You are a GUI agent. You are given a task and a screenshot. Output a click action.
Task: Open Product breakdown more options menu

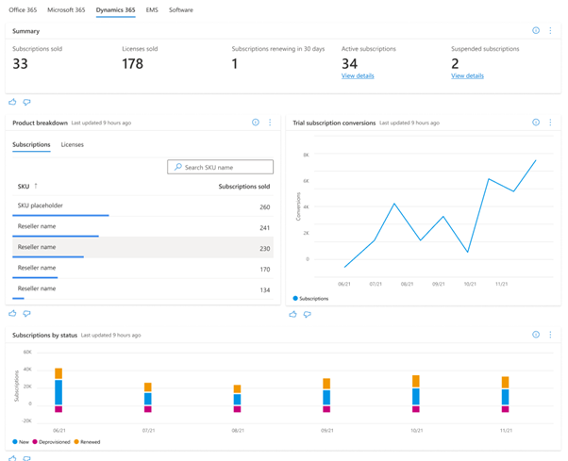pos(270,123)
